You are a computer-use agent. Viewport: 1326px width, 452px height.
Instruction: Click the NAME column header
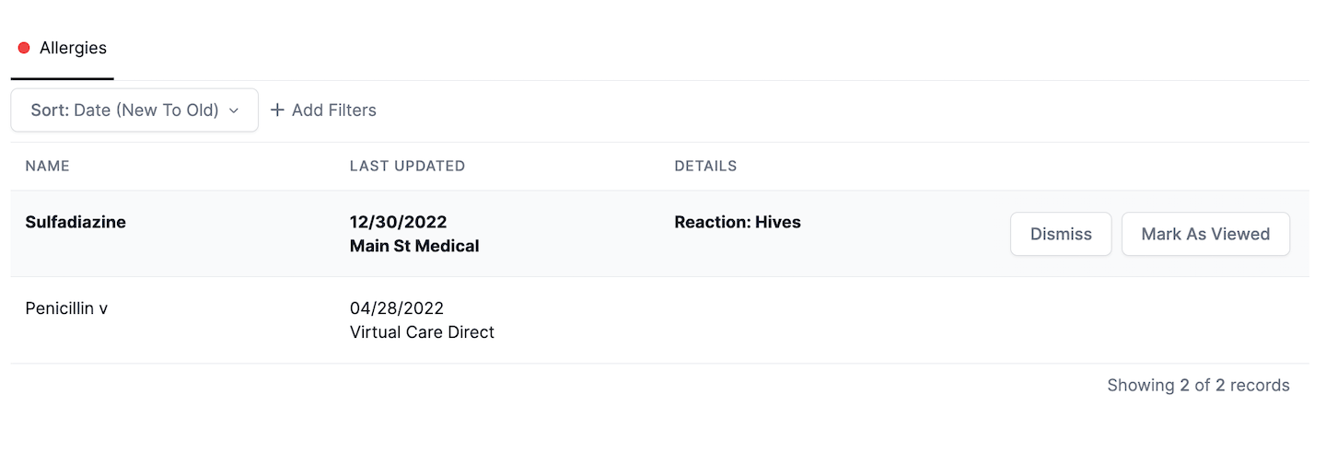coord(48,167)
